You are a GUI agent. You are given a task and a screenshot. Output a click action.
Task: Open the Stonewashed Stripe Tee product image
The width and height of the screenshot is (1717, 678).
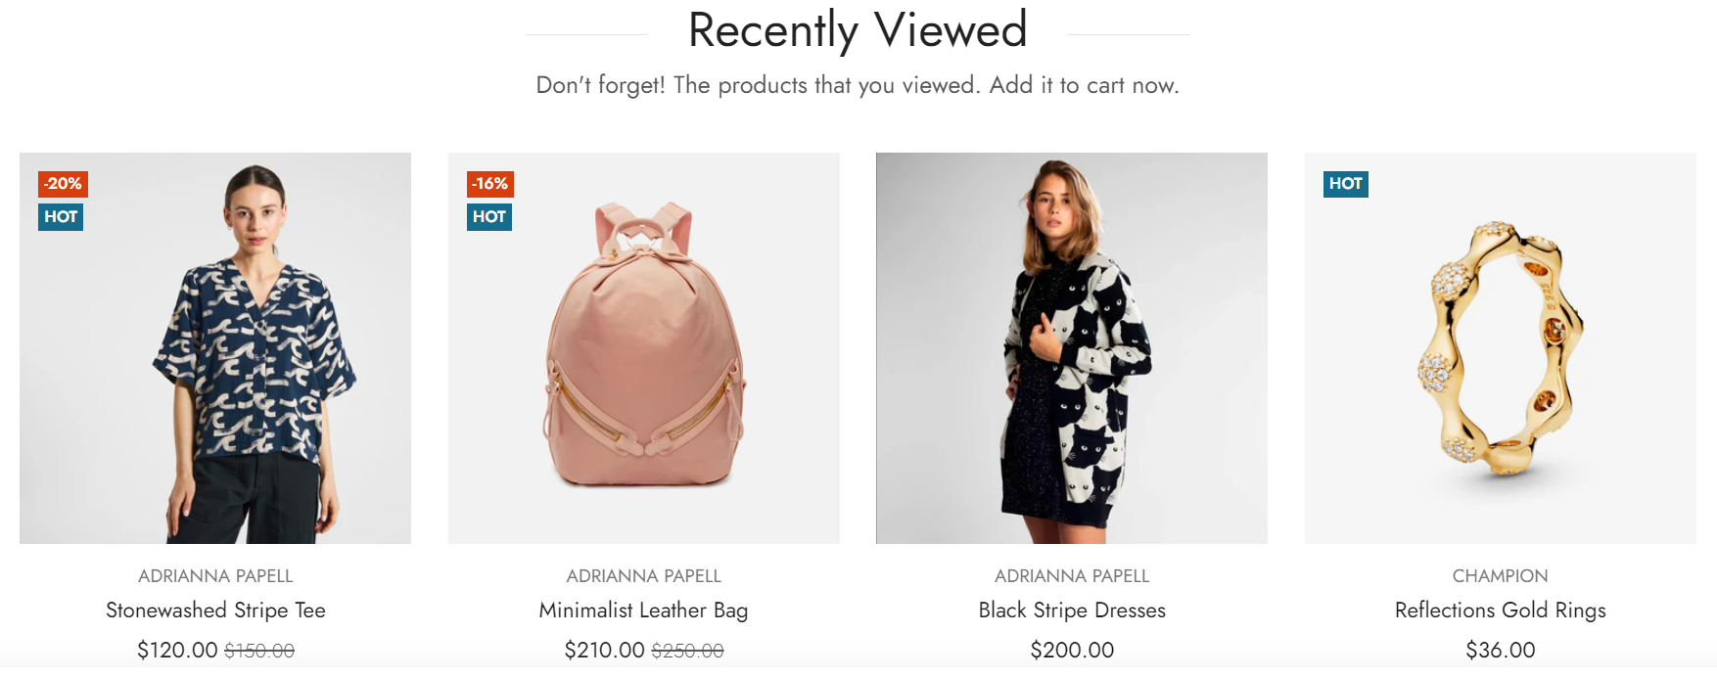point(215,348)
